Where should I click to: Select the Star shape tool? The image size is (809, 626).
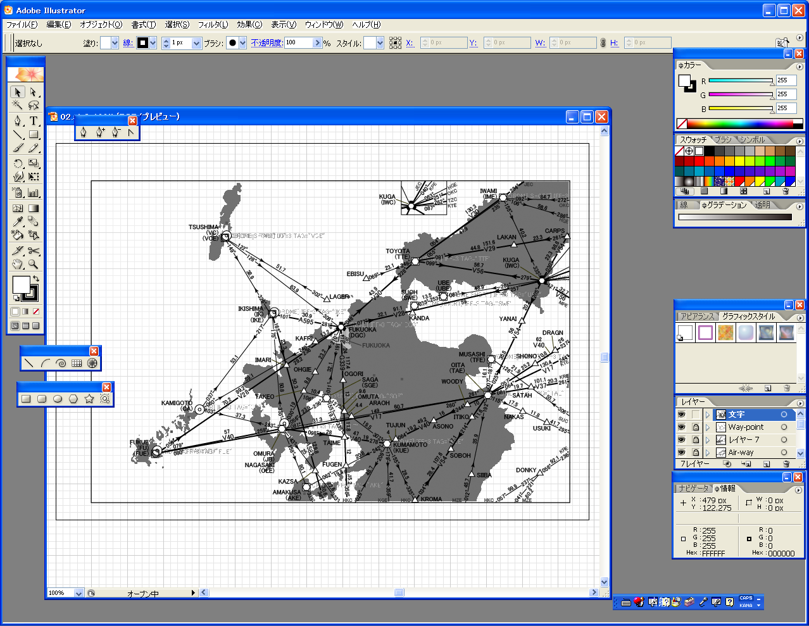coord(89,399)
